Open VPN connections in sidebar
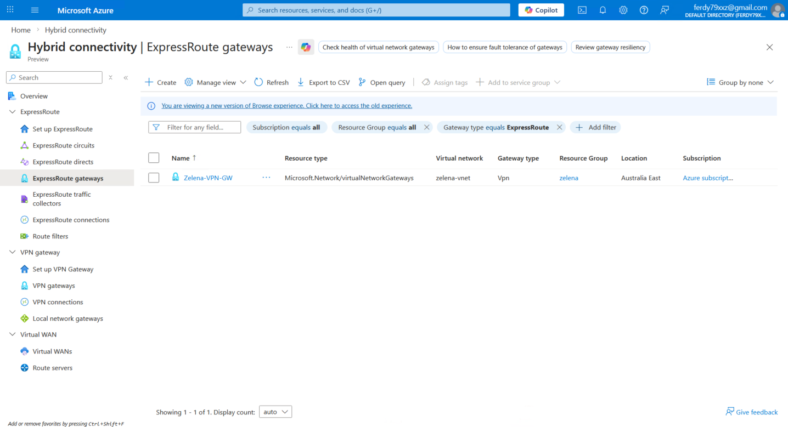Image resolution: width=788 pixels, height=427 pixels. coord(58,302)
